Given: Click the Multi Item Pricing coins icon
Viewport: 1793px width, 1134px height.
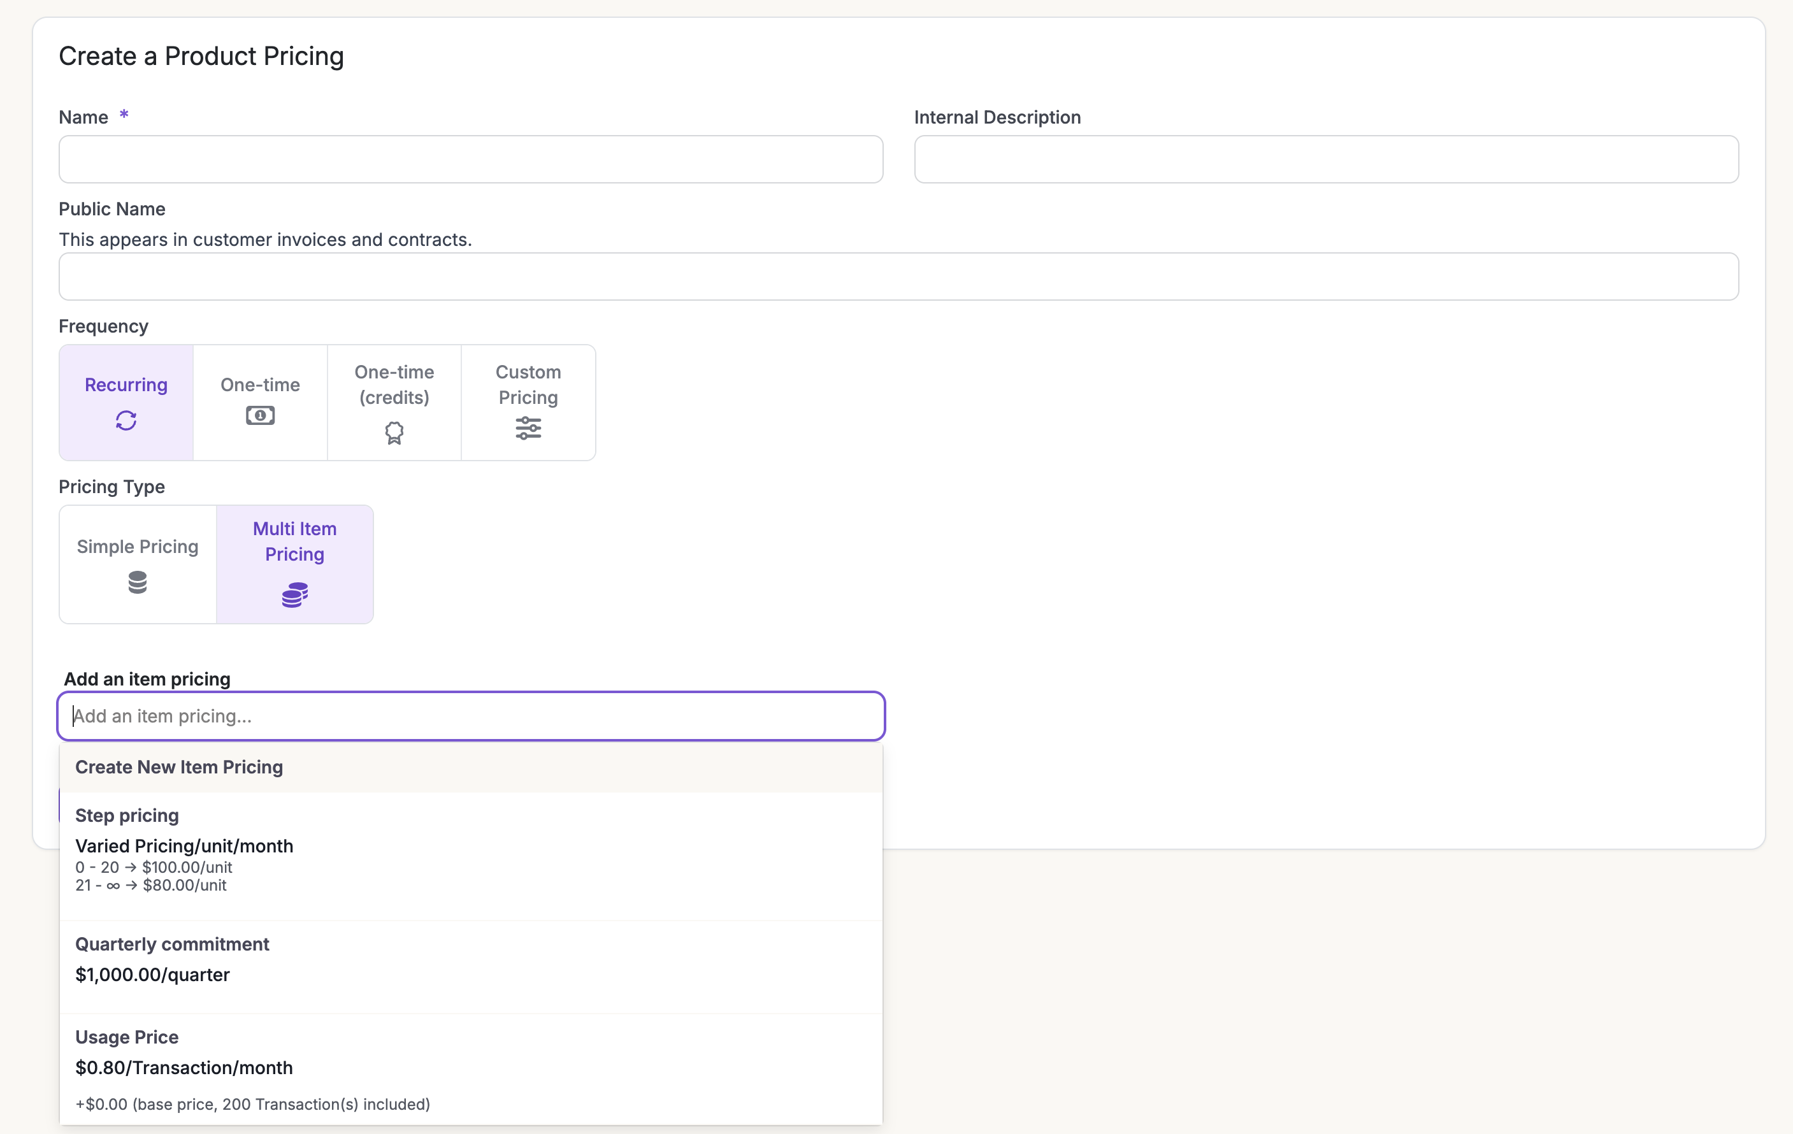Looking at the screenshot, I should 295,594.
